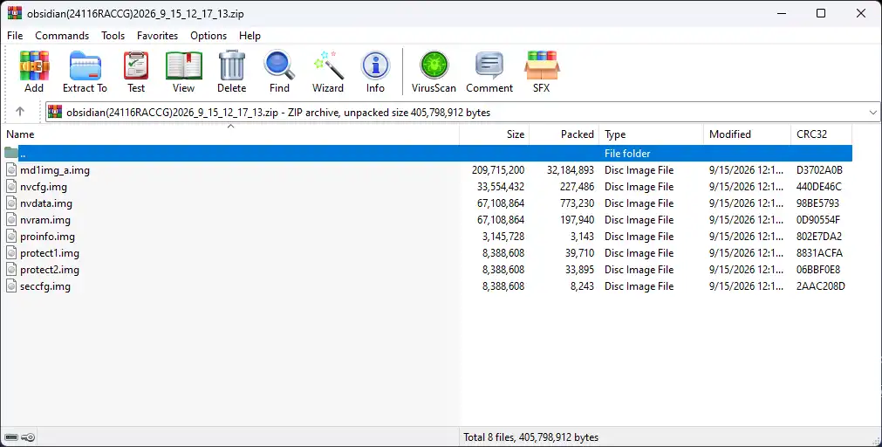Select the parent folder '..' row
This screenshot has width=882, height=447.
click(428, 153)
